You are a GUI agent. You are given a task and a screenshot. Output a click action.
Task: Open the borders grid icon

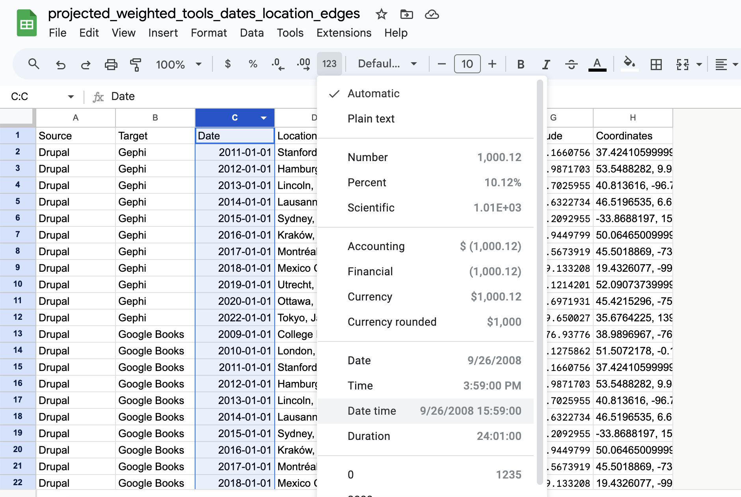656,64
